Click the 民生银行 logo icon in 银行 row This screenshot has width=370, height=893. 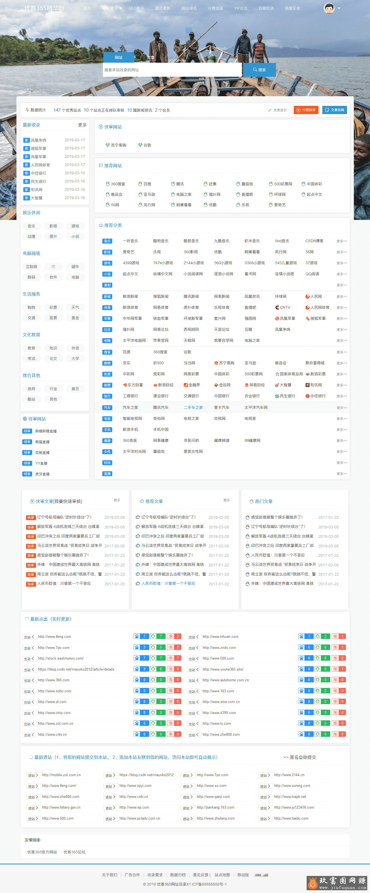coord(277,396)
